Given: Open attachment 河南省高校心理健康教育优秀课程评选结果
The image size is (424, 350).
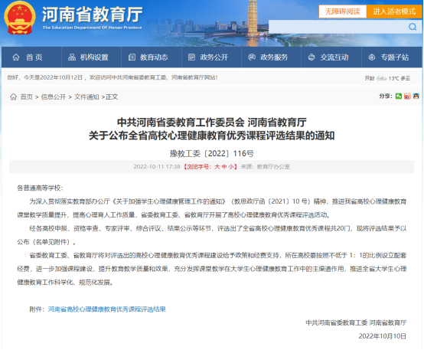Looking at the screenshot, I should 107,309.
